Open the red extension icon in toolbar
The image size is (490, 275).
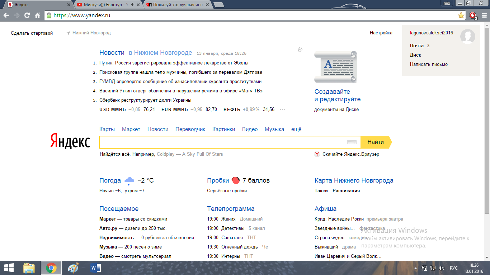473,15
